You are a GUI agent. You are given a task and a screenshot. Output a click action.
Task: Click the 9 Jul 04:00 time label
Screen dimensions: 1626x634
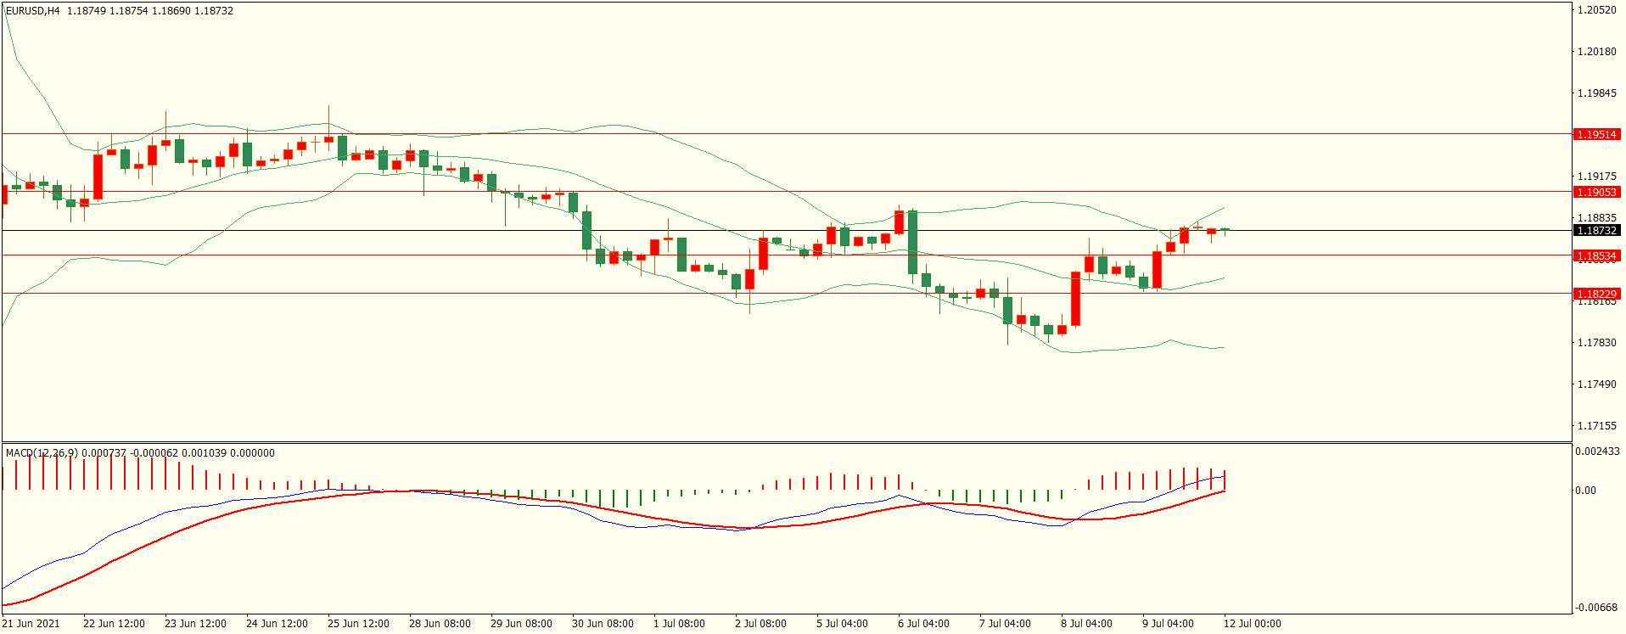point(1168,624)
